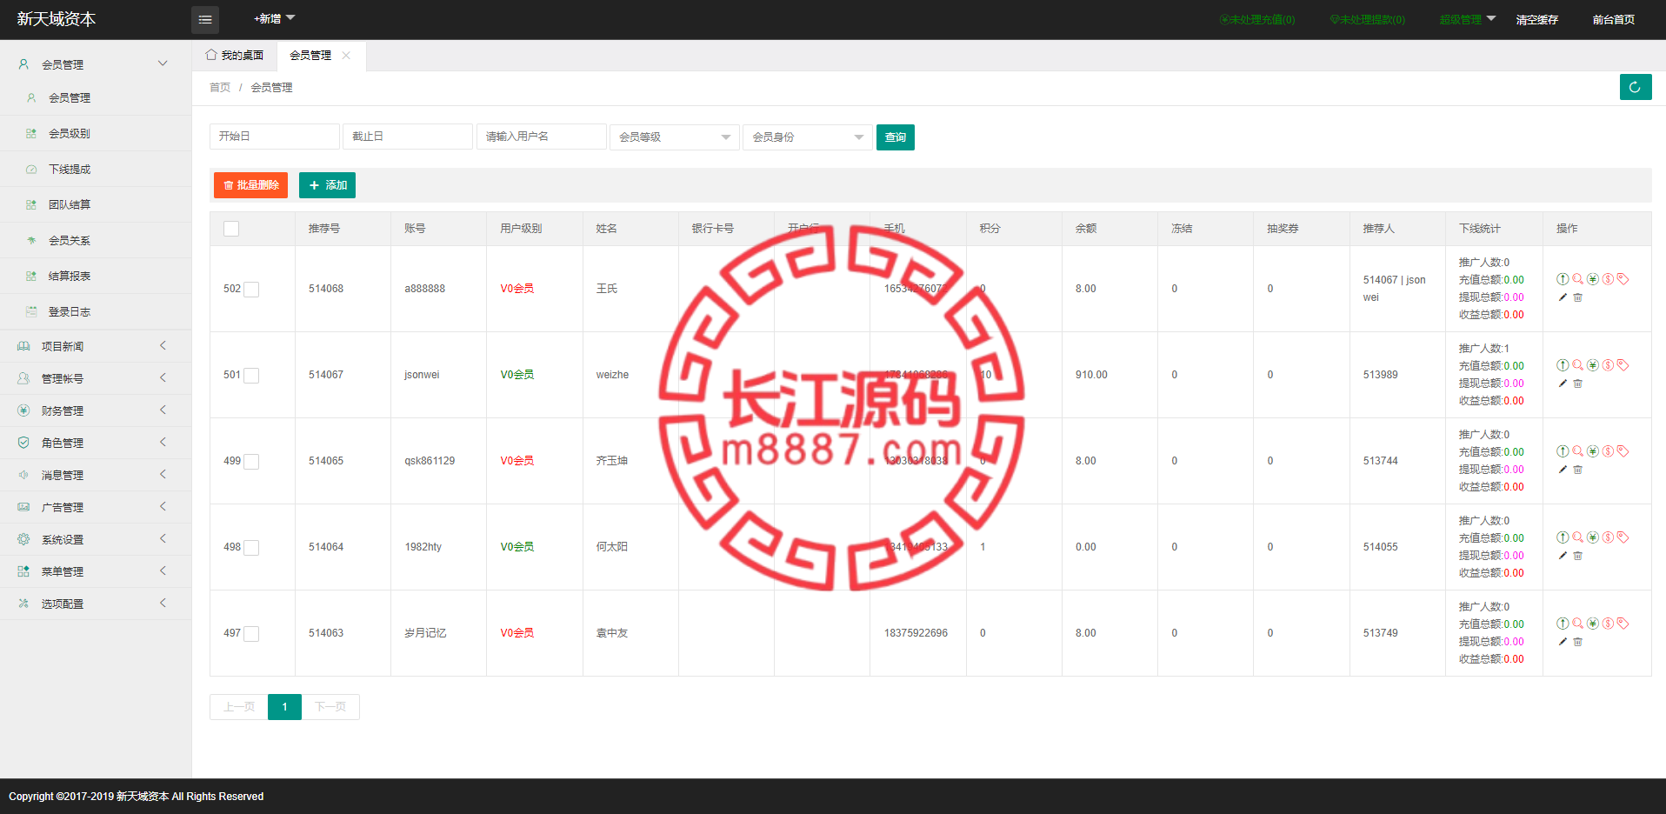Click the 批量删除 batch delete button
The height and width of the screenshot is (814, 1666).
250,185
